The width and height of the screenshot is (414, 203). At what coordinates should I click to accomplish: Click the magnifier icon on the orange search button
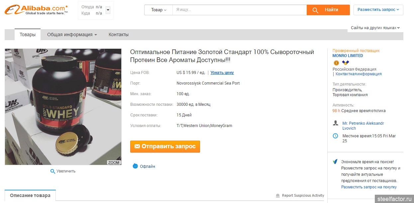315,10
